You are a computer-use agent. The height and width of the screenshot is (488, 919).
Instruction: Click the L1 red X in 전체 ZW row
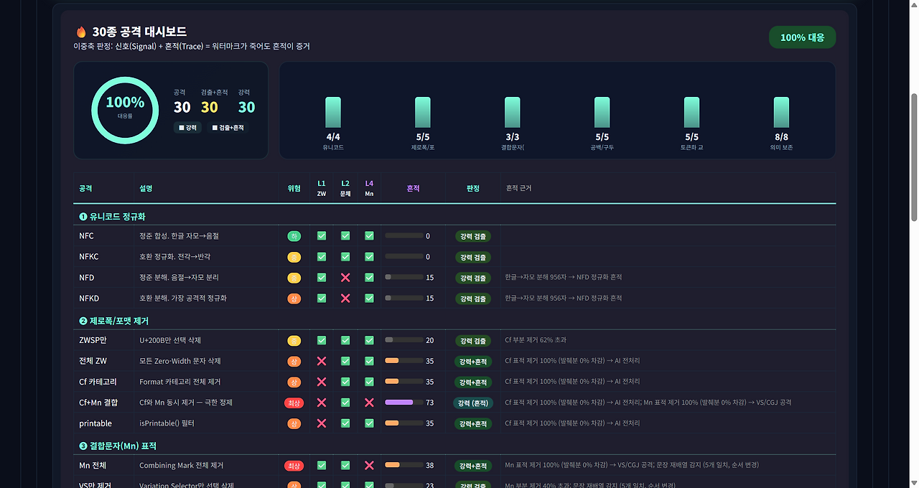click(322, 361)
